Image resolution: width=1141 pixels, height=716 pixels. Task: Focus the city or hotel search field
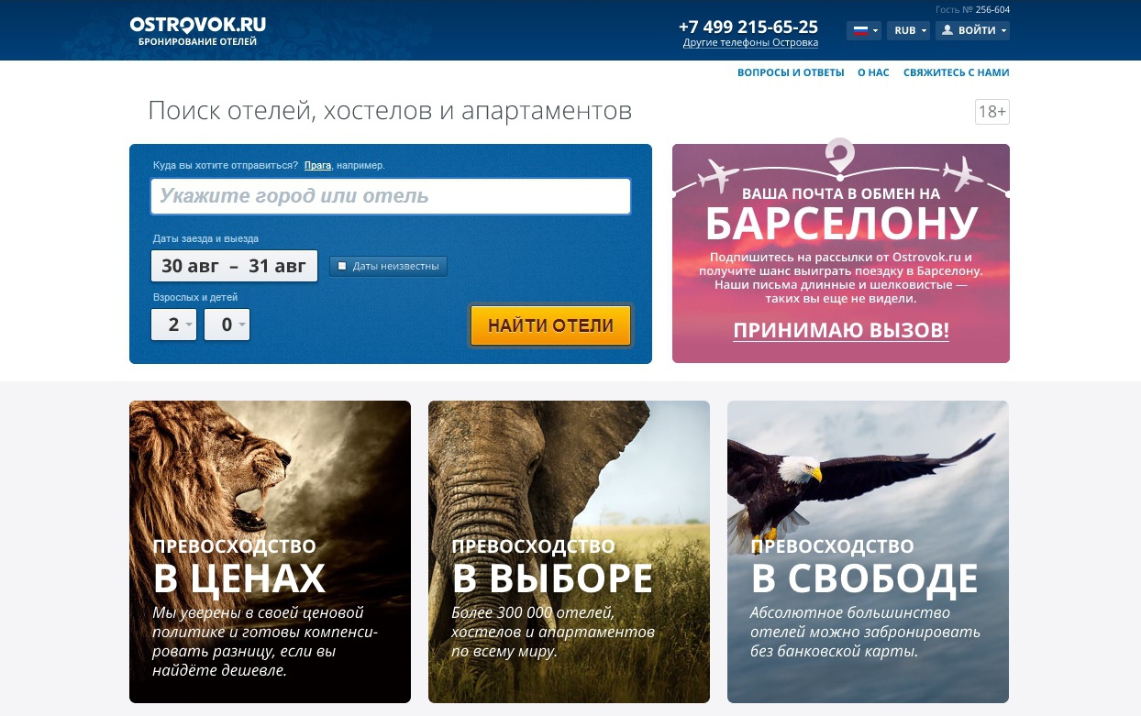(x=391, y=196)
